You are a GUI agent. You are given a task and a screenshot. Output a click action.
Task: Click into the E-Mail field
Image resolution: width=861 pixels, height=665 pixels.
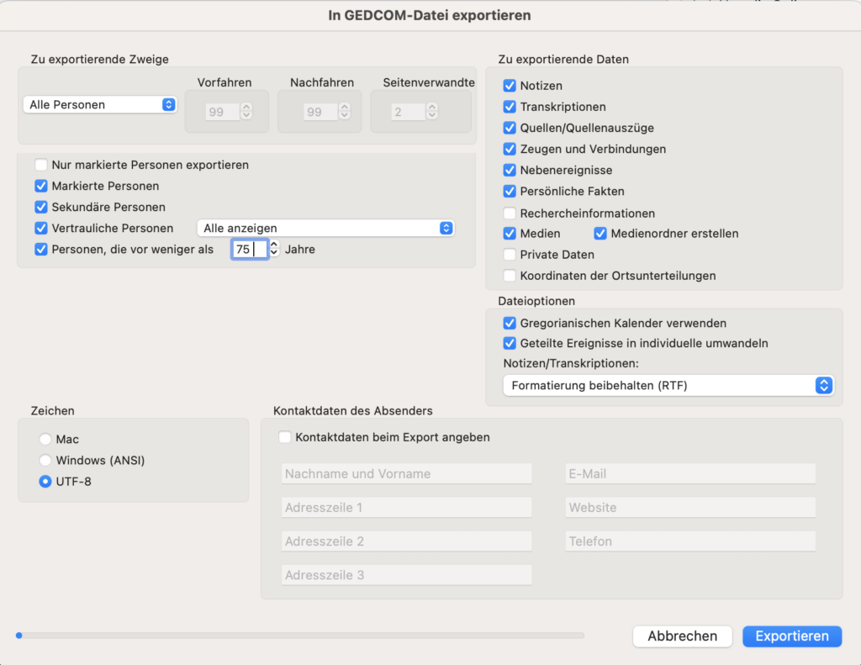(x=689, y=473)
